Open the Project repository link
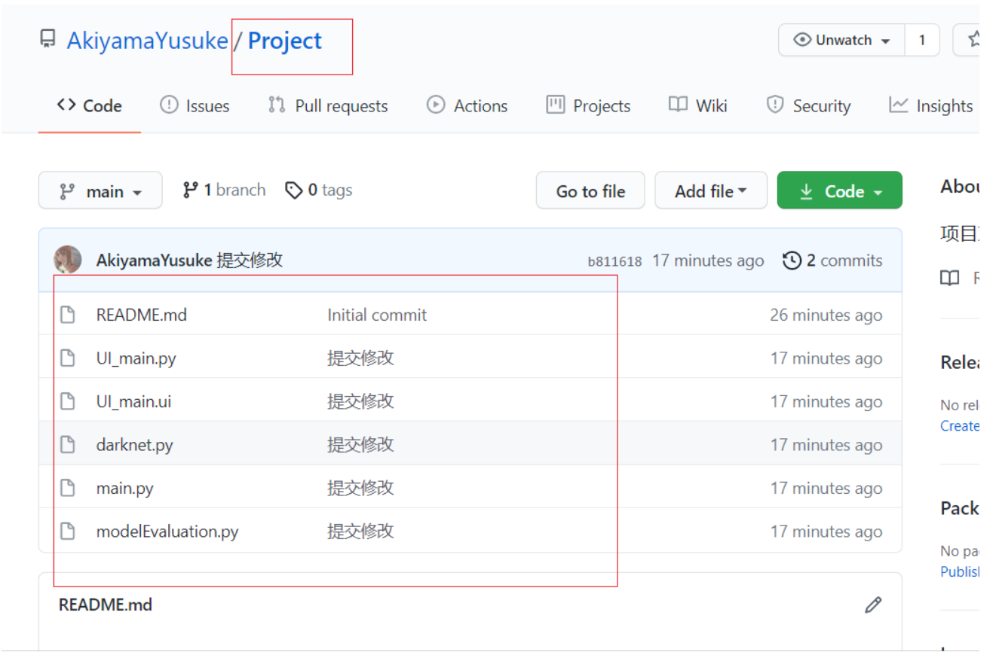993x652 pixels. pos(284,41)
